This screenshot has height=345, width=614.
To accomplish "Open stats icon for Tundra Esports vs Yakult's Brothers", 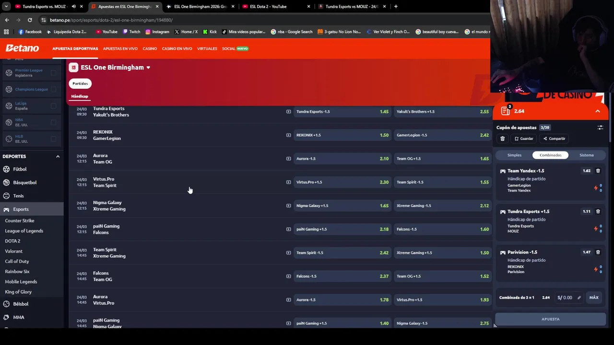I will pyautogui.click(x=288, y=112).
